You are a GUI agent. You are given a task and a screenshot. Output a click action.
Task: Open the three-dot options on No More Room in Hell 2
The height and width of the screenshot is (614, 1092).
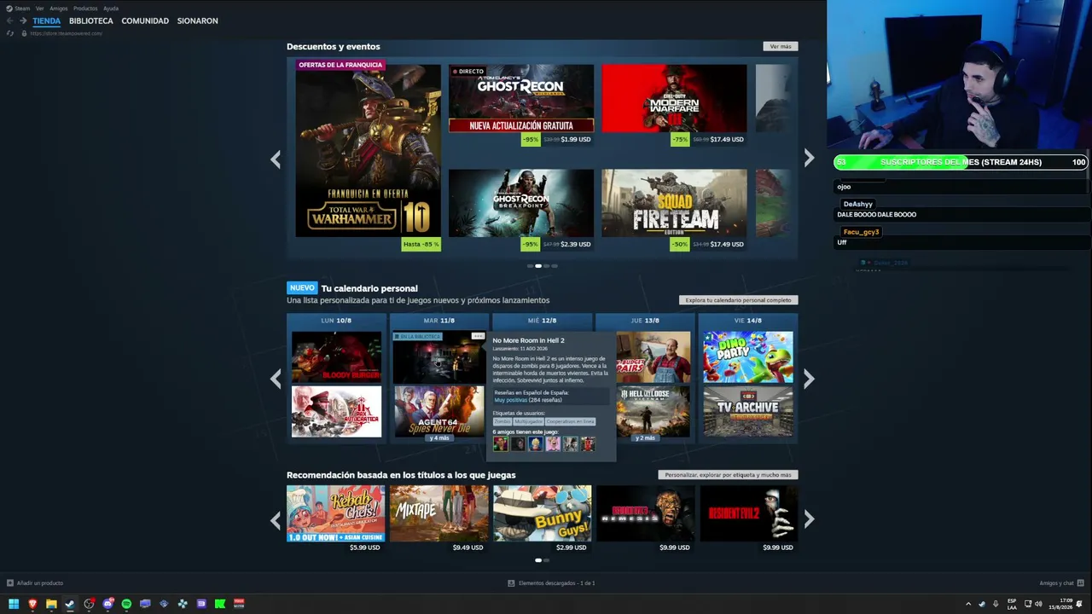pyautogui.click(x=478, y=336)
